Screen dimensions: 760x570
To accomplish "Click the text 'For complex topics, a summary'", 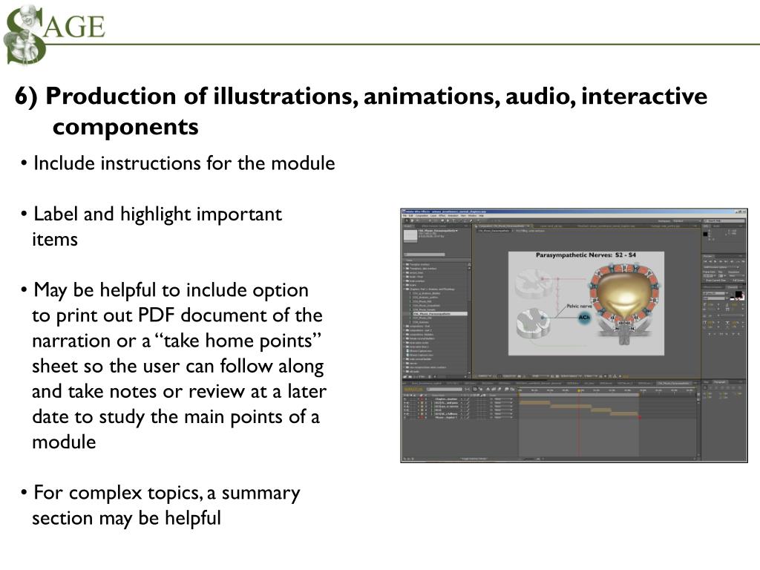I will click(x=167, y=493).
